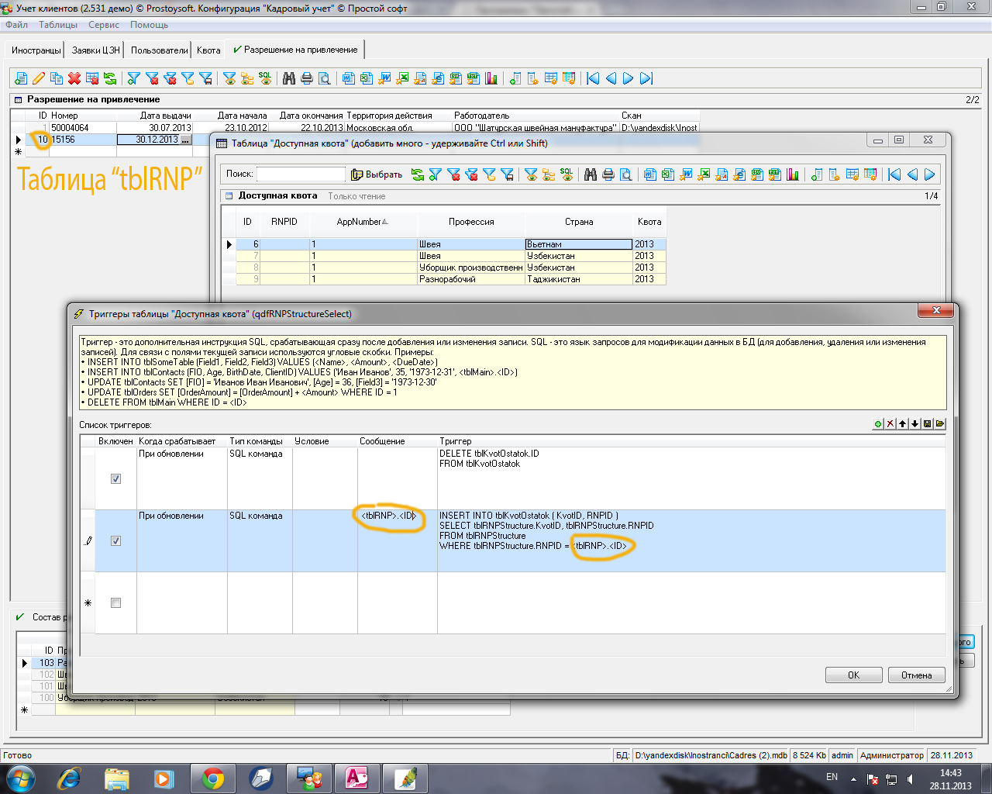Click the red X delete record icon in main toolbar
Image resolution: width=992 pixels, height=794 pixels.
click(74, 78)
